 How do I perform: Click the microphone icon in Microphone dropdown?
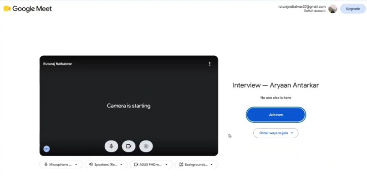point(46,164)
